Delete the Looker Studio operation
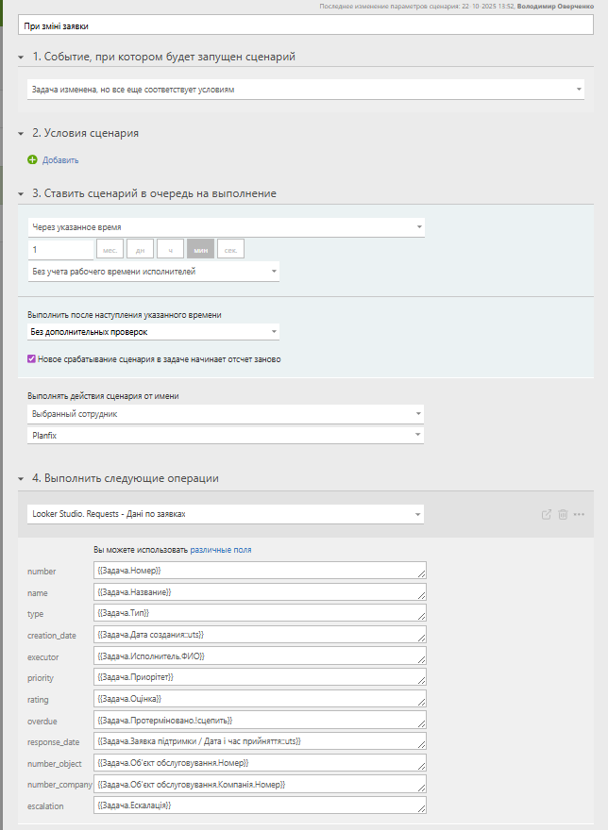Viewport: 608px width, 830px height. point(563,514)
